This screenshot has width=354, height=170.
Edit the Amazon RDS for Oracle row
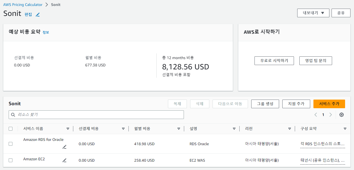64,147
